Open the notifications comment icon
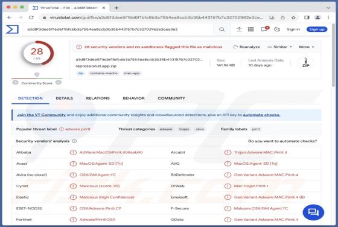 [x=264, y=29]
